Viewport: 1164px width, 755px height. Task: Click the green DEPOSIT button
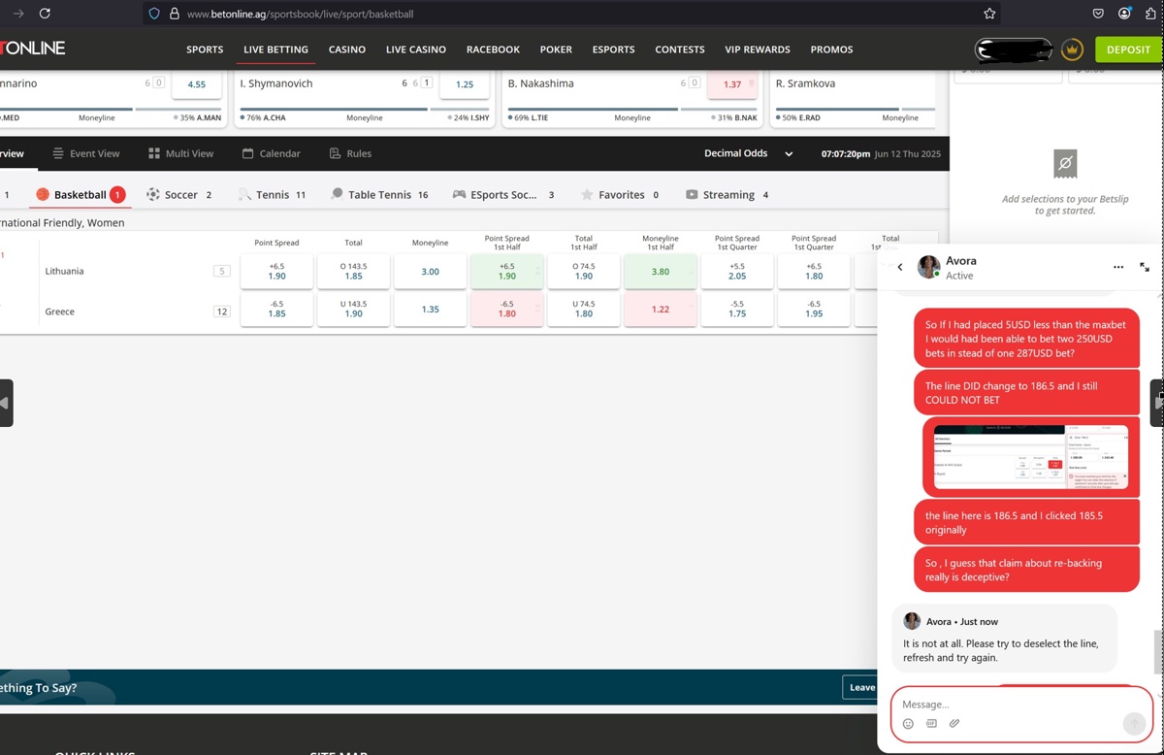tap(1128, 49)
